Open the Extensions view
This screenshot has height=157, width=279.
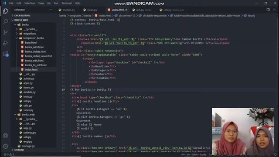(x=6, y=54)
